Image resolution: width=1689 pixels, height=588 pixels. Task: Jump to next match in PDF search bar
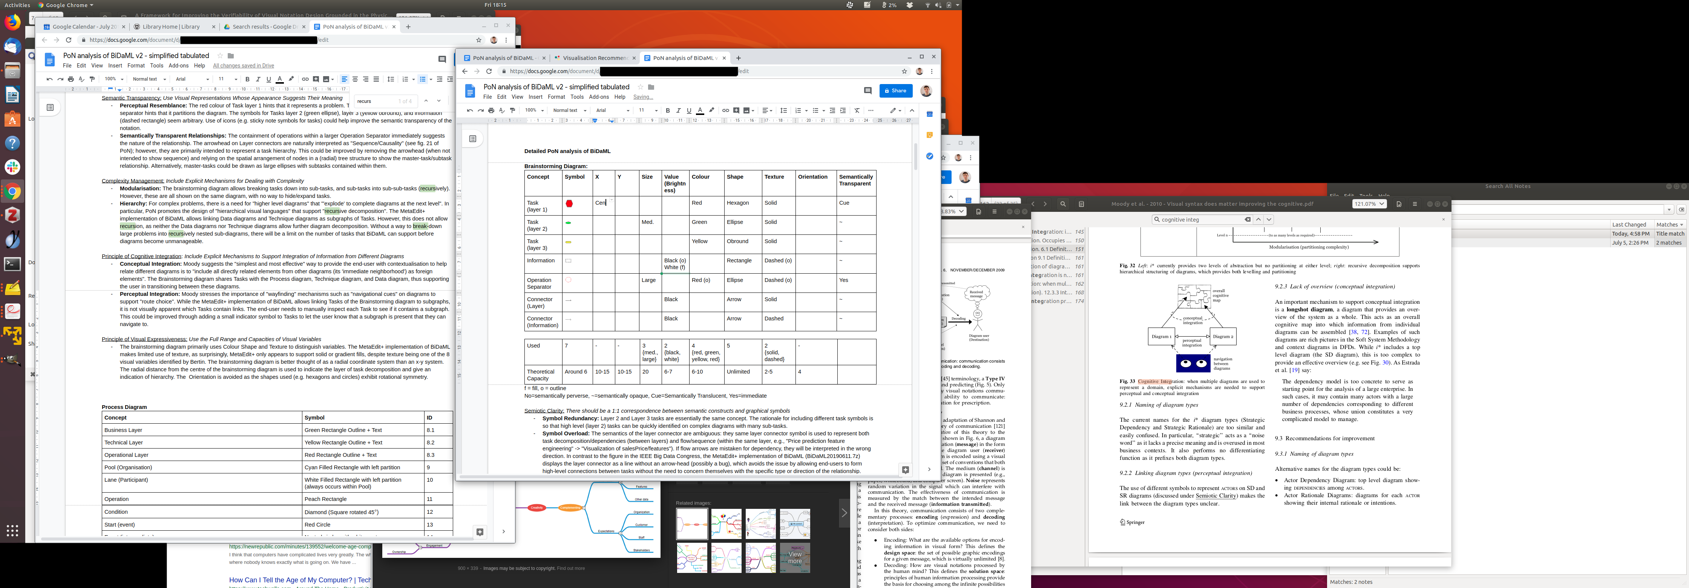point(1269,220)
